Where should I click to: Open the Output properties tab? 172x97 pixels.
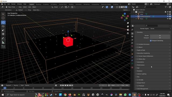[132, 37]
